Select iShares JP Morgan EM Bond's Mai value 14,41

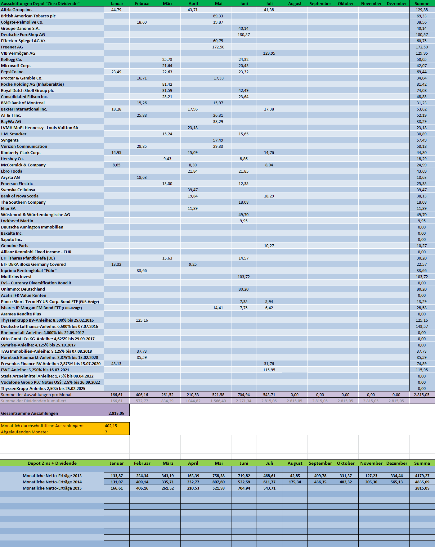point(218,308)
